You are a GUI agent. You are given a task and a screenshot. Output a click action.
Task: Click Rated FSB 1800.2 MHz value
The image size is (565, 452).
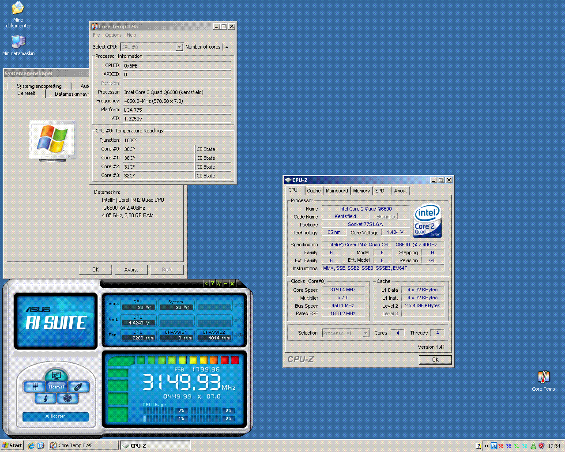[343, 313]
